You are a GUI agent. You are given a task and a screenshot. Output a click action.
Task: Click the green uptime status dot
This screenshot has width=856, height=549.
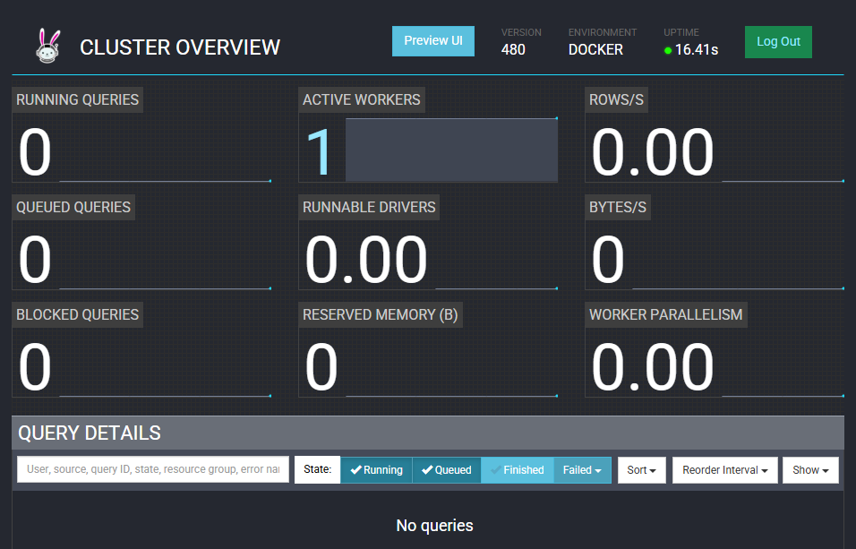tap(668, 50)
